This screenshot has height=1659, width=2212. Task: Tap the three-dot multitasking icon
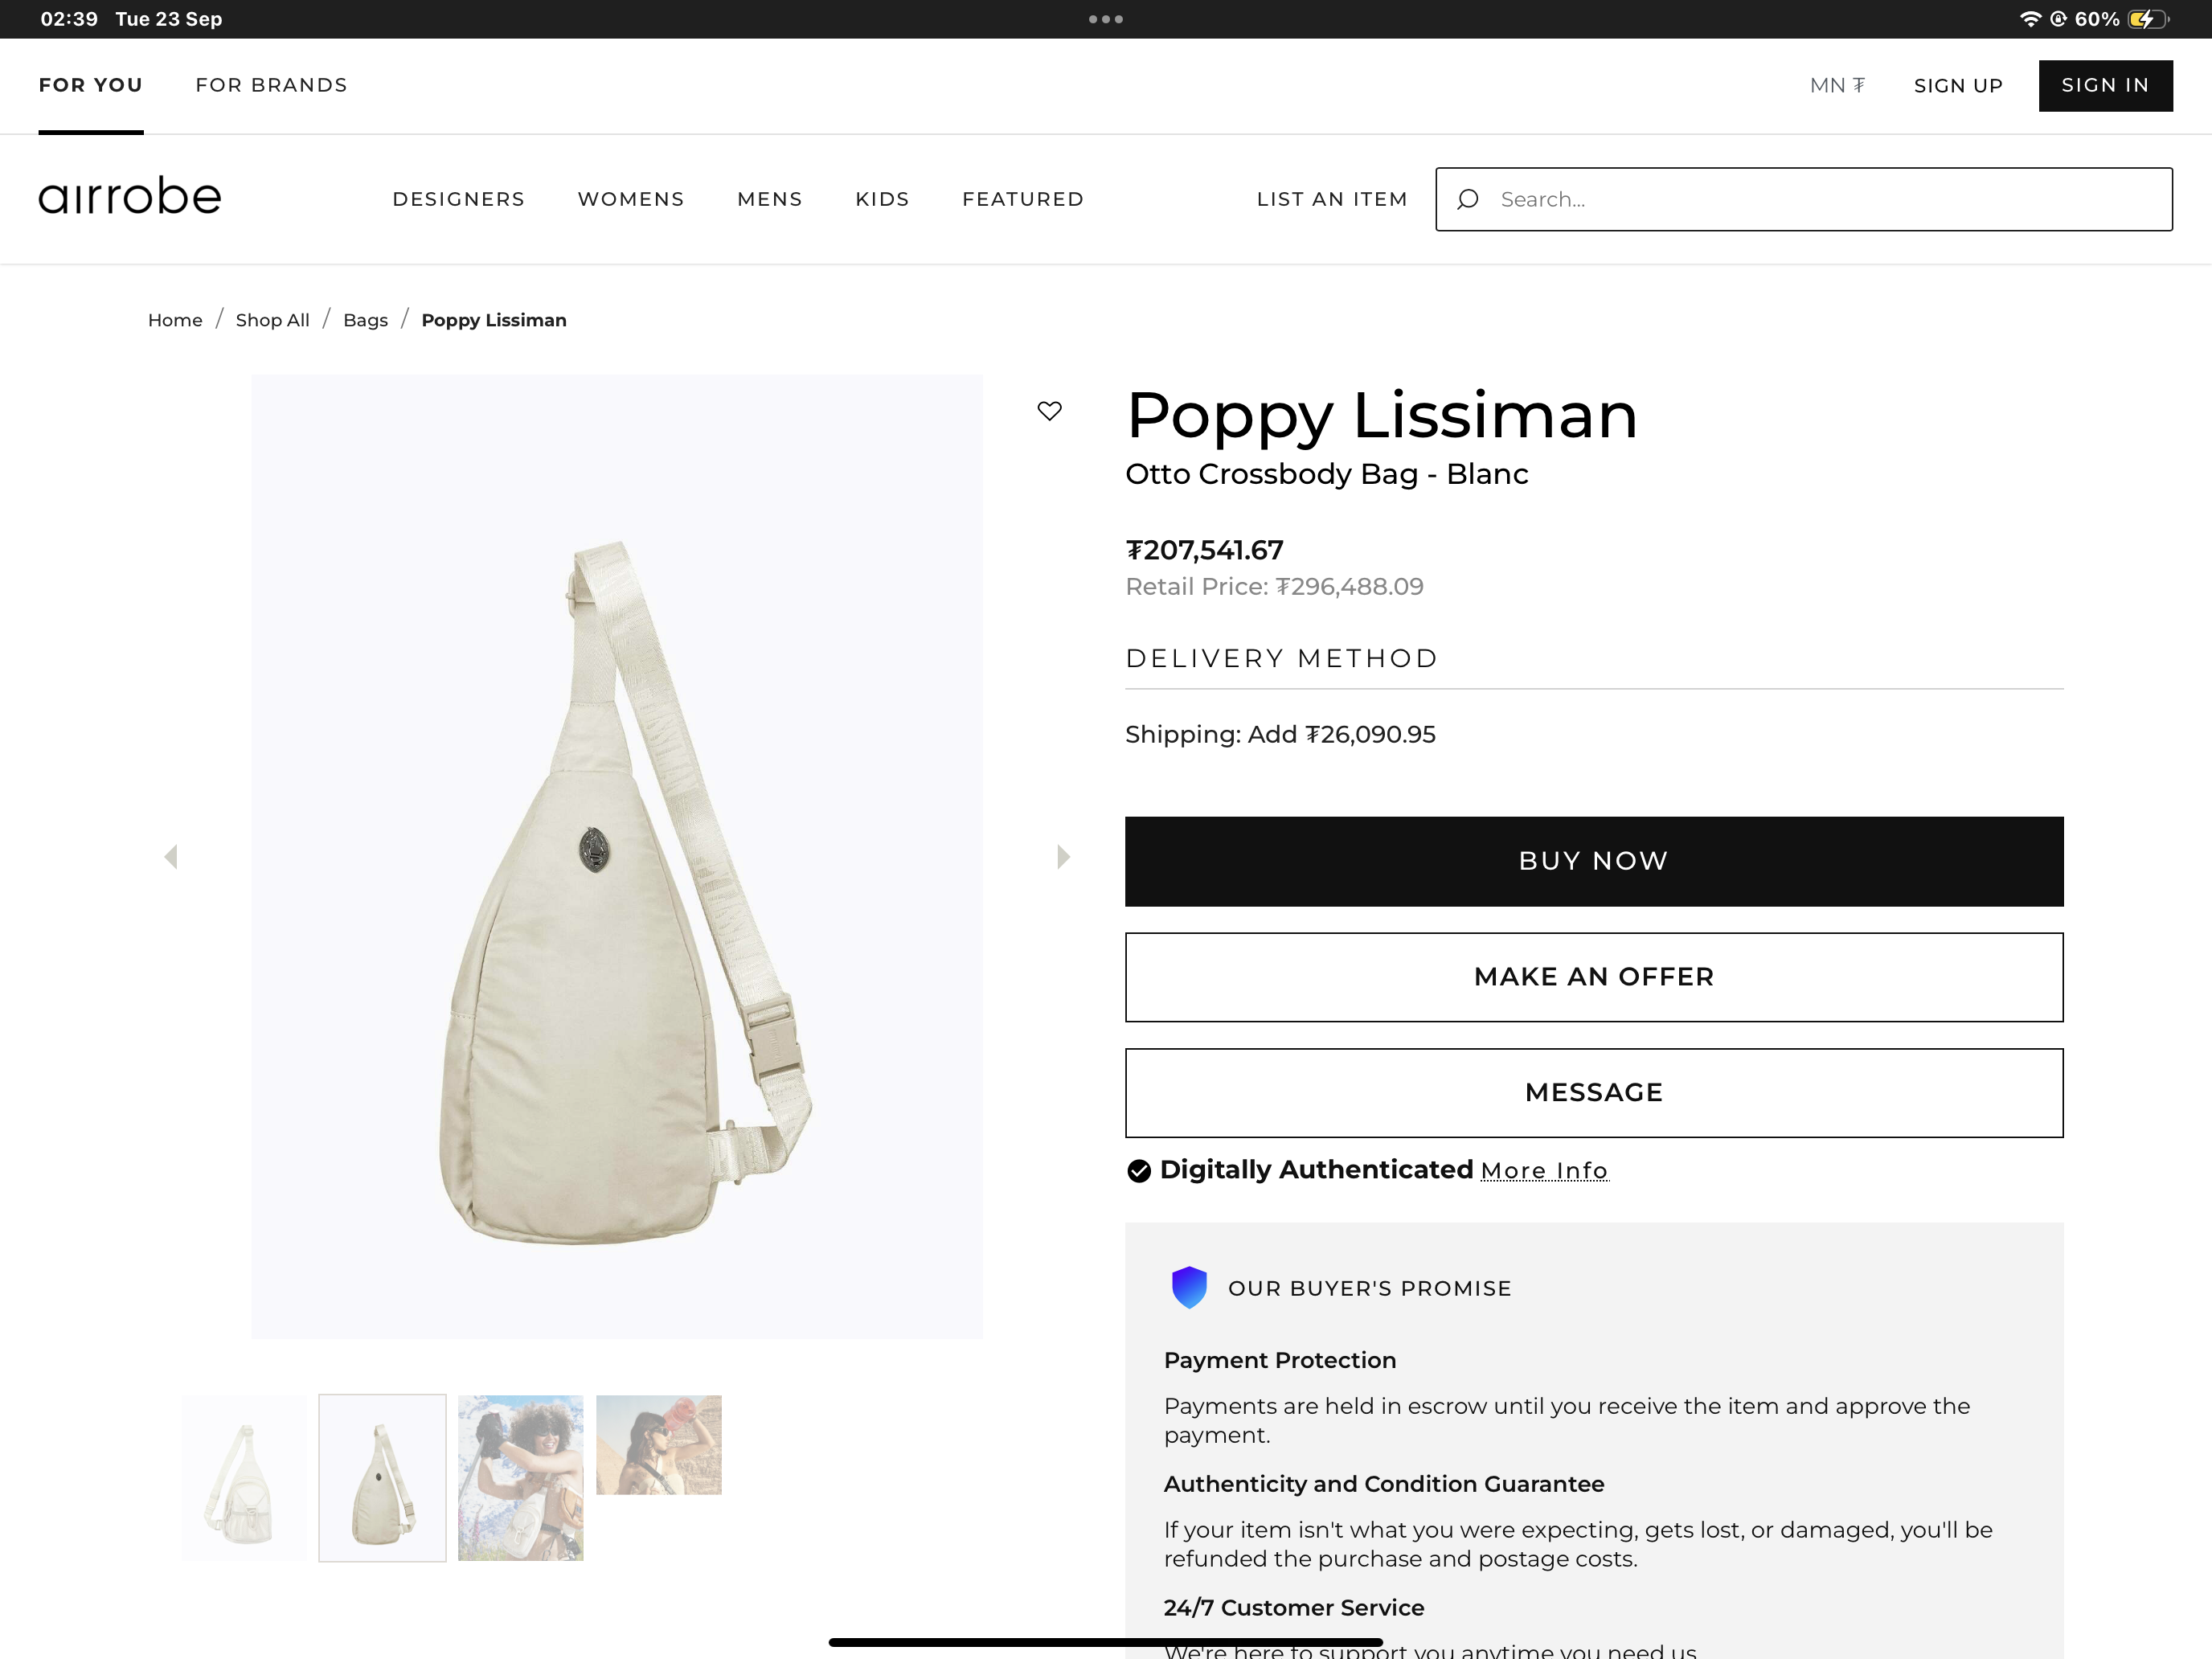[1105, 19]
